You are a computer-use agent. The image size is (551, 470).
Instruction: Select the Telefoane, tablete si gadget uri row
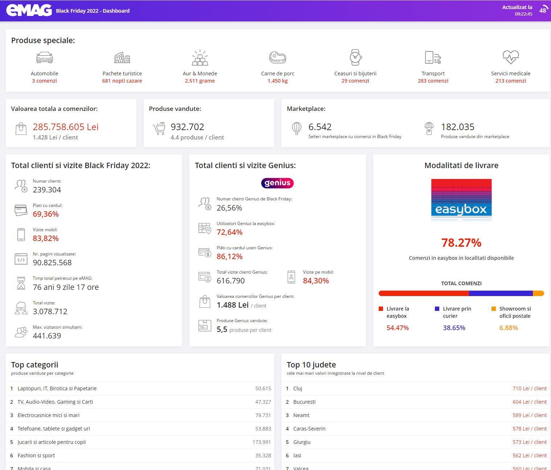tap(140, 429)
